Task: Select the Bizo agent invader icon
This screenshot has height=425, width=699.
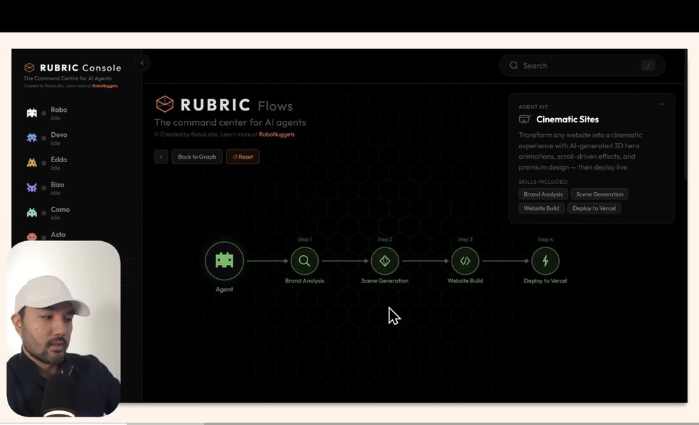Action: (x=31, y=188)
